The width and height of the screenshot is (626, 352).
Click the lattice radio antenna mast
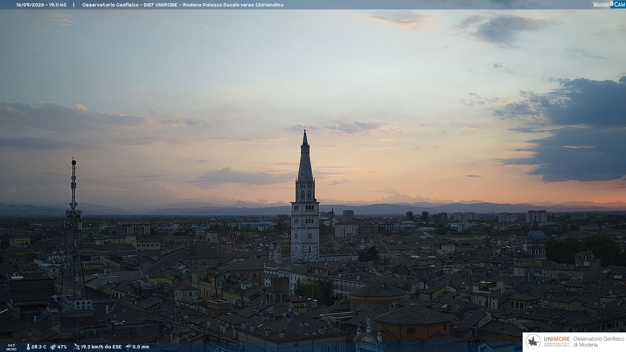[x=73, y=235]
